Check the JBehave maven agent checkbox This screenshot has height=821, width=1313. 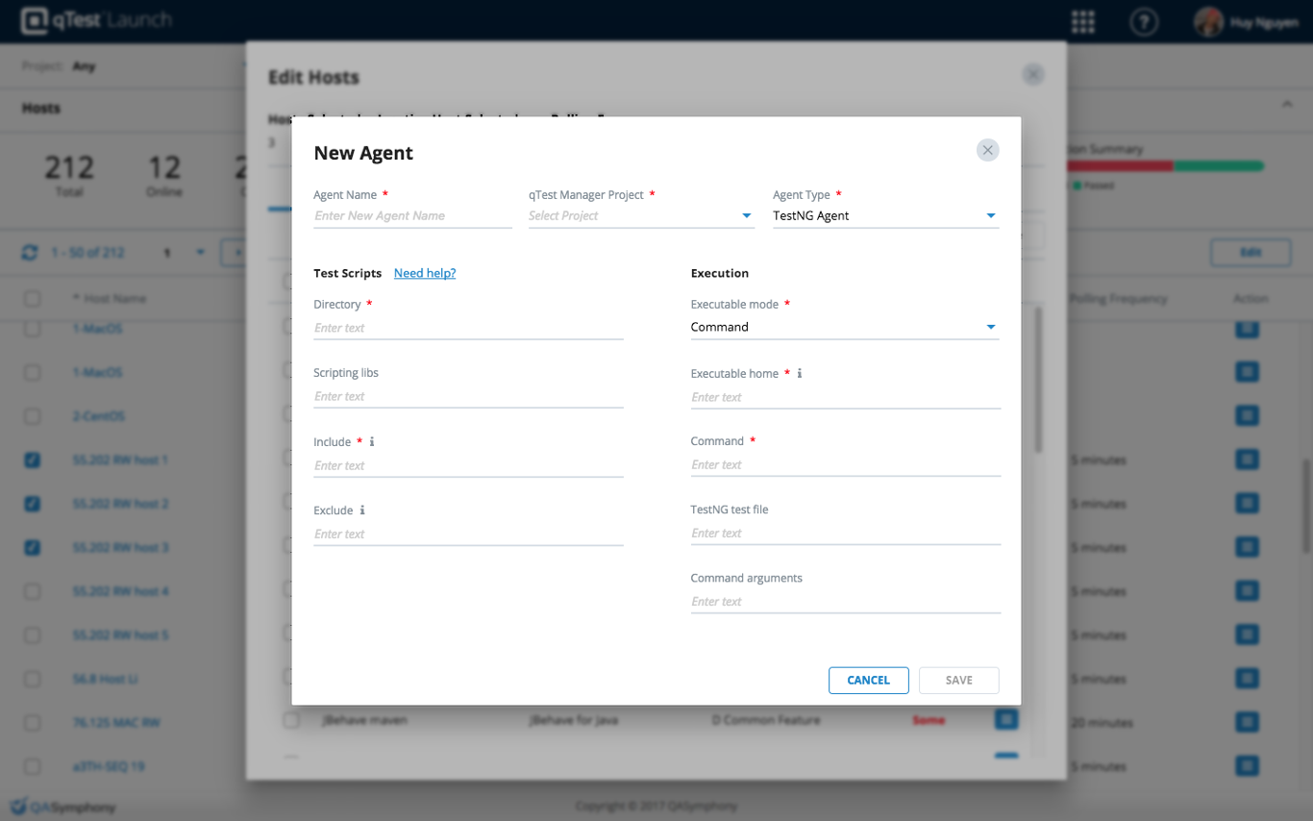coord(291,719)
